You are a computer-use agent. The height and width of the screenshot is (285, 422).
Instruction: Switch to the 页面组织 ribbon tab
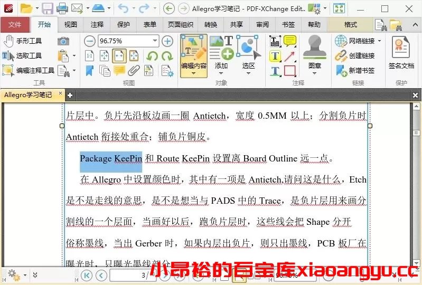[x=181, y=25]
